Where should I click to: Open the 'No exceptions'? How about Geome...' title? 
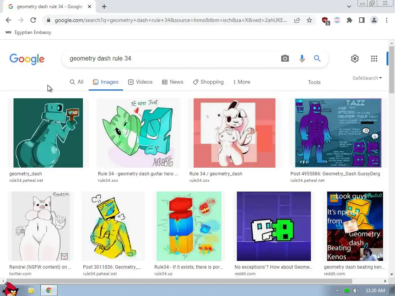coord(273,267)
